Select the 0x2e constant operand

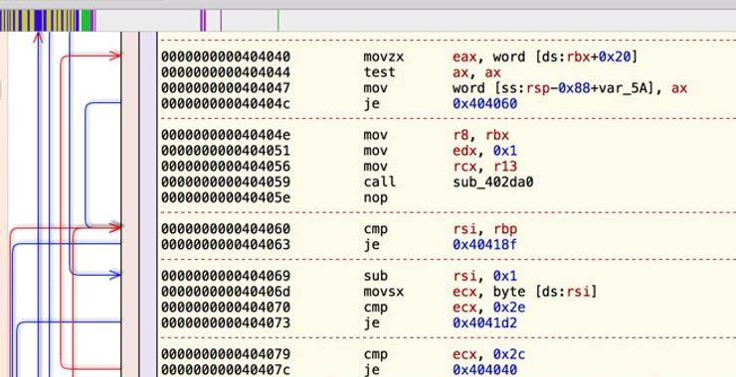[x=509, y=308]
